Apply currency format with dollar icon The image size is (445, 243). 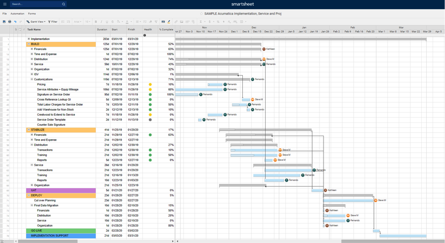pyautogui.click(x=210, y=21)
